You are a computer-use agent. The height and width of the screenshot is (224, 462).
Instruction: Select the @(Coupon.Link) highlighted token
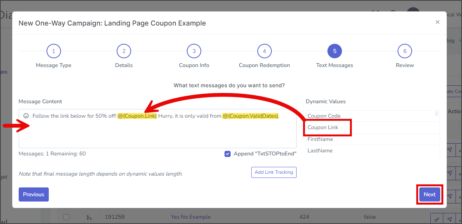pos(137,116)
